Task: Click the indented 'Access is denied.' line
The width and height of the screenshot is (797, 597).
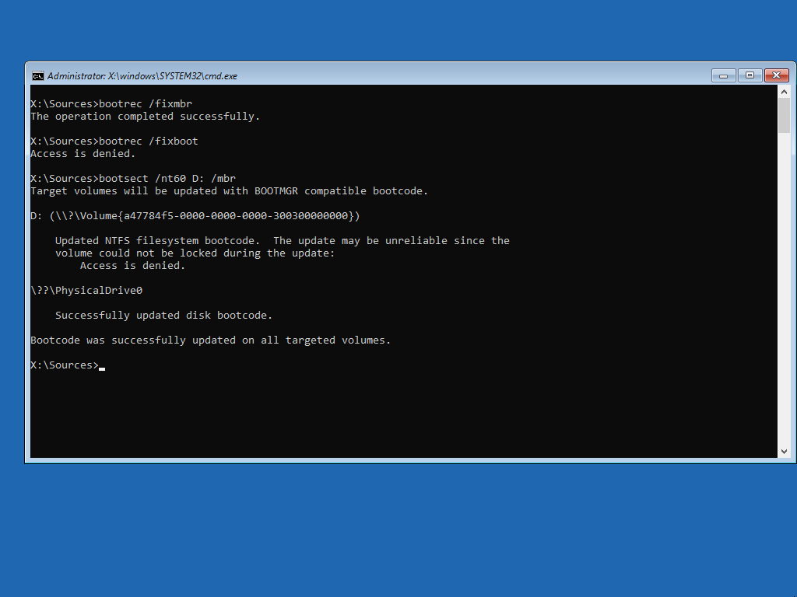Action: tap(132, 266)
